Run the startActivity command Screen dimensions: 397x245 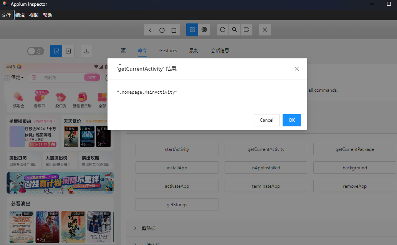click(x=177, y=149)
